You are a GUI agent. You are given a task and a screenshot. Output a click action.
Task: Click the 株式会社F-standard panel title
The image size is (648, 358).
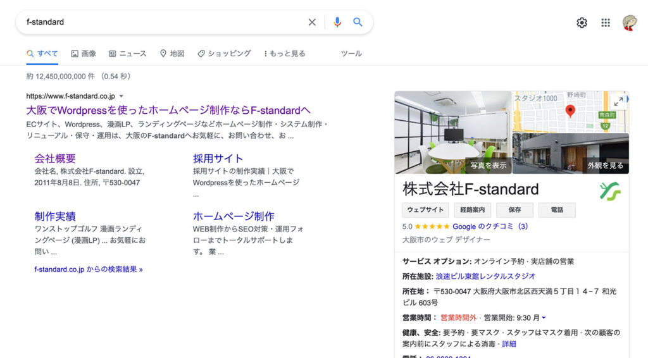[x=470, y=189]
